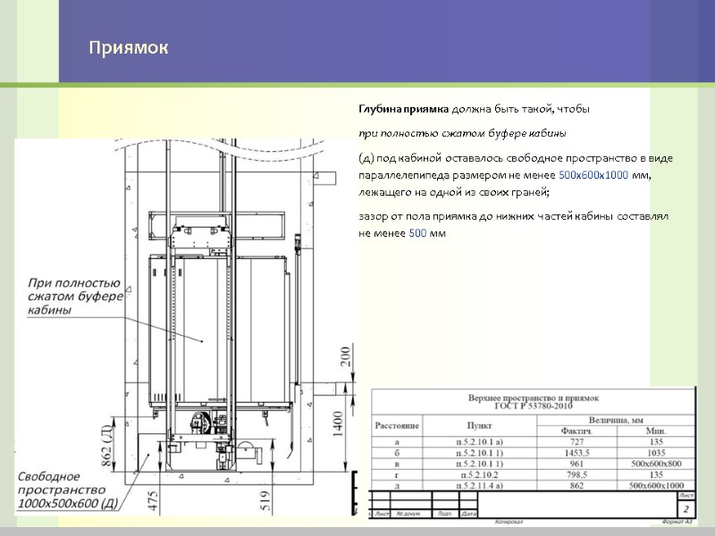The image size is (715, 536).
Task: Click the vertical dimension '475'
Action: (x=153, y=500)
